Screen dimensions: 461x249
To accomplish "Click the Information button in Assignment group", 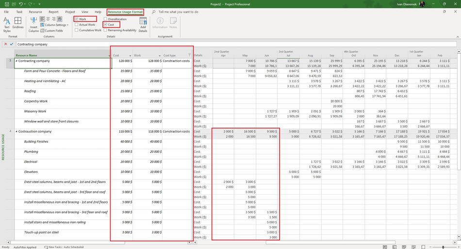I will click(x=160, y=23).
